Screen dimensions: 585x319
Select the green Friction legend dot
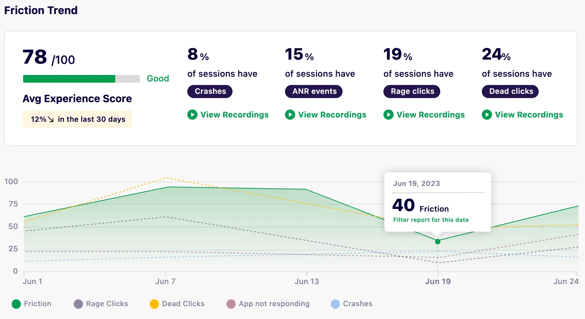coord(16,304)
